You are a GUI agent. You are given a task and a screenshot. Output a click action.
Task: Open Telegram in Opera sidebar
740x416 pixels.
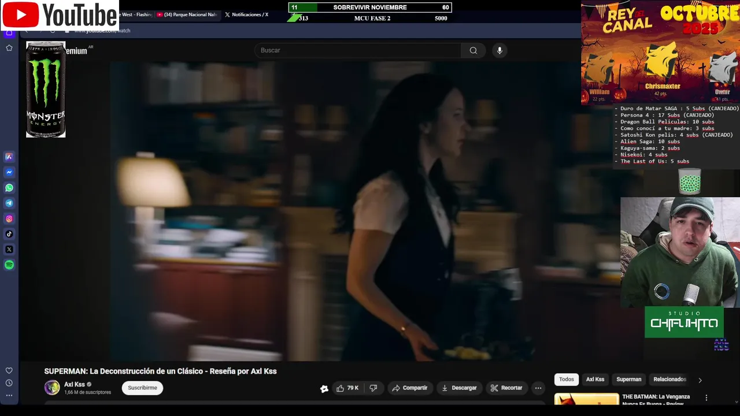pos(9,203)
